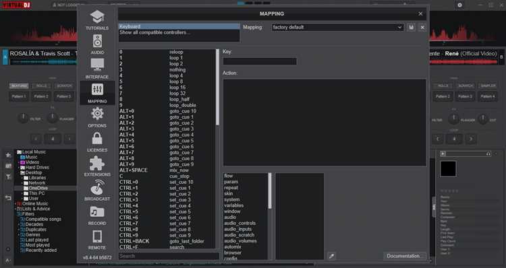Image resolution: width=506 pixels, height=268 pixels.
Task: Open the factory default mapping dropdown
Action: (337, 28)
